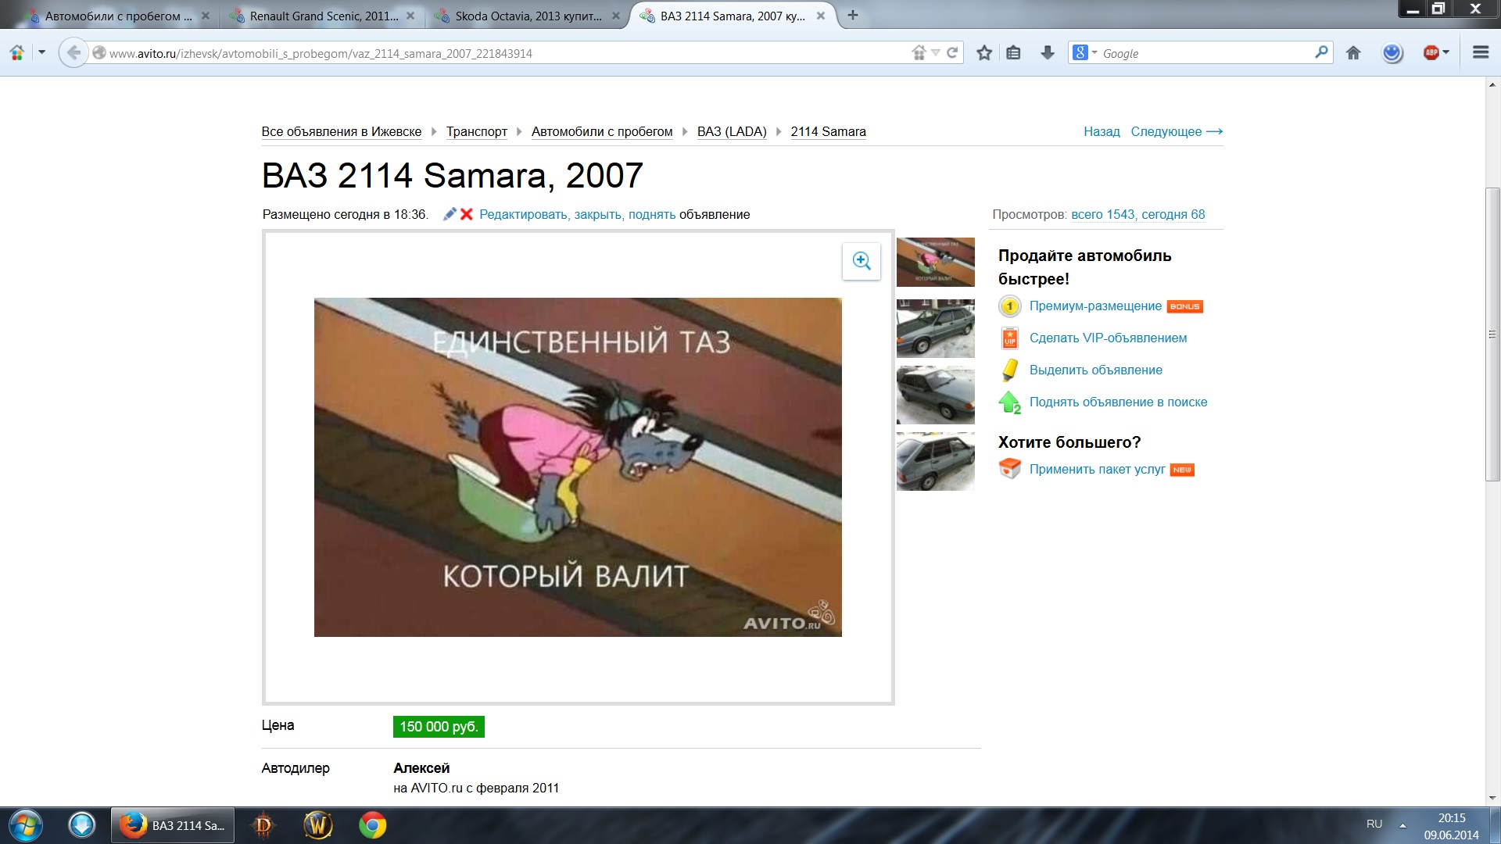Viewport: 1501px width, 844px height.
Task: Open a new tab with the plus button
Action: click(853, 15)
